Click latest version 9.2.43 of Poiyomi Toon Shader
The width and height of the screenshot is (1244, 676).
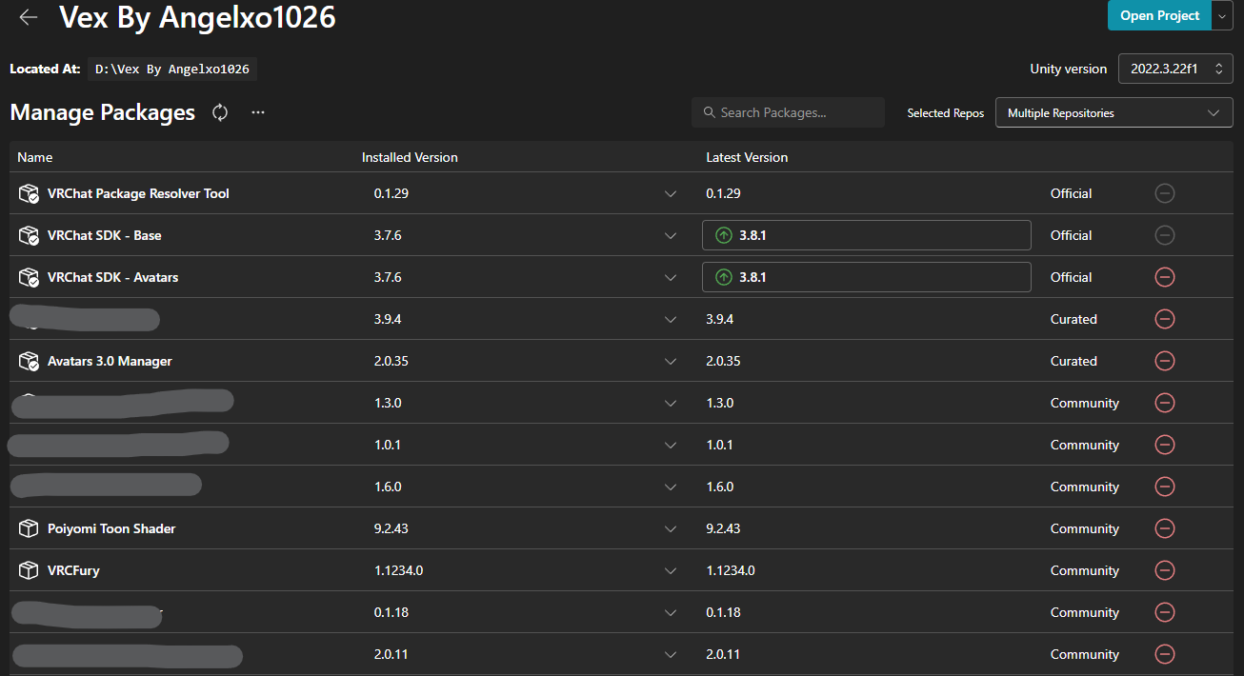(x=723, y=528)
